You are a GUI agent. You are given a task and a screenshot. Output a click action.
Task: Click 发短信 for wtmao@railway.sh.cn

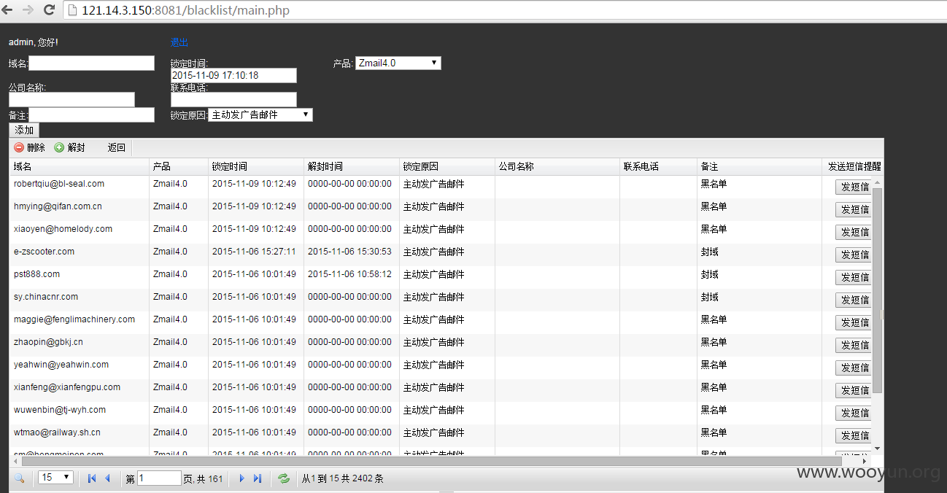tap(853, 435)
